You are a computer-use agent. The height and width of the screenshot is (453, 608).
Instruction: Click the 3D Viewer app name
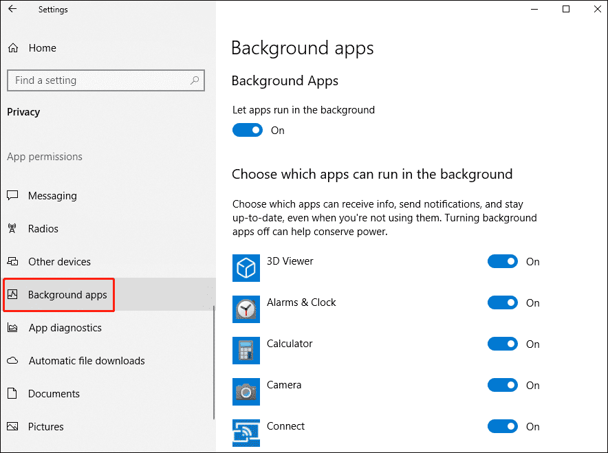click(290, 261)
